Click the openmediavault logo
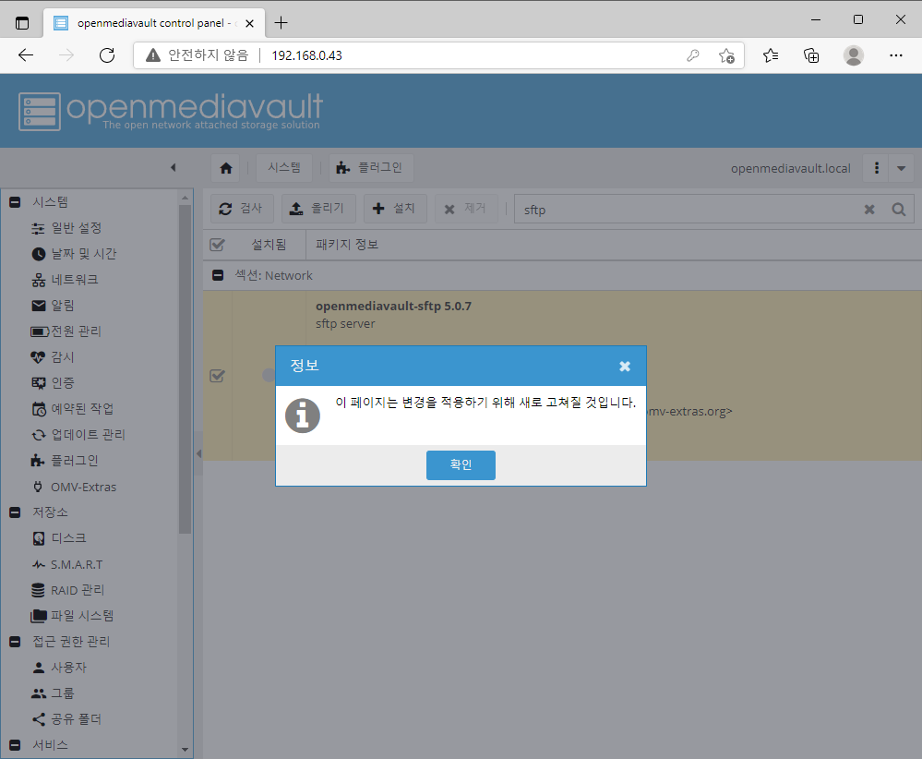 (x=171, y=111)
